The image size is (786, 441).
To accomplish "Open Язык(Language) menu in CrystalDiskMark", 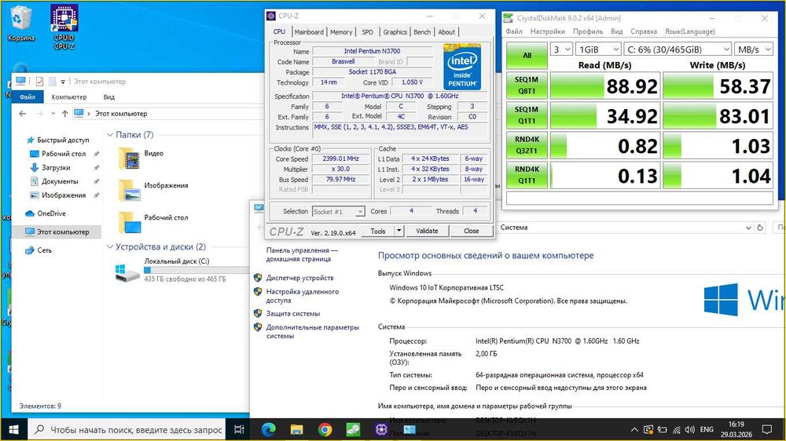I will 690,31.
